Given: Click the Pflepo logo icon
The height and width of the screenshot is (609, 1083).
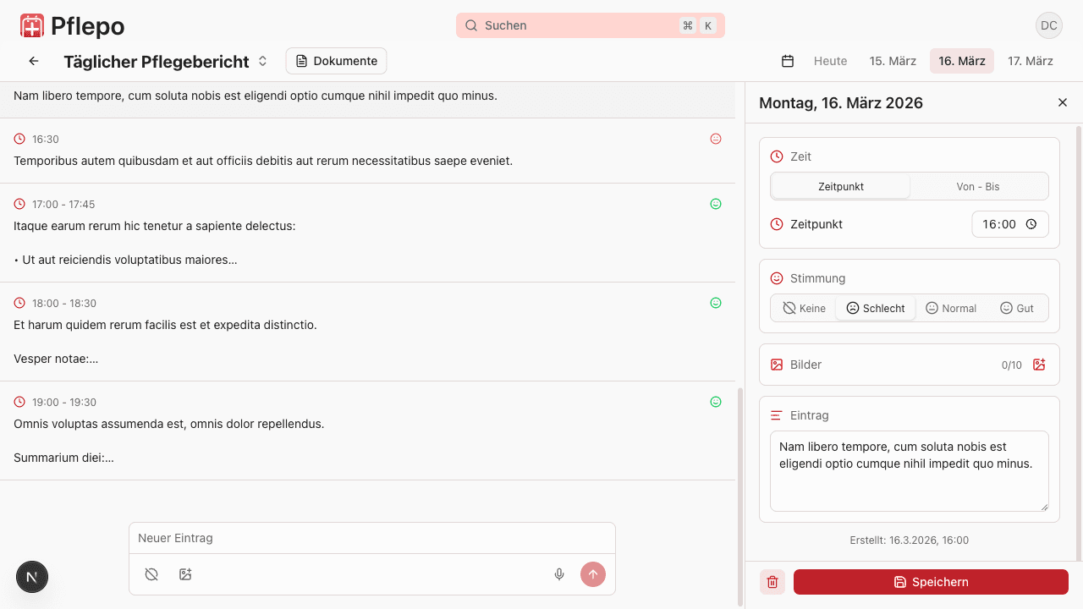Looking at the screenshot, I should point(31,25).
